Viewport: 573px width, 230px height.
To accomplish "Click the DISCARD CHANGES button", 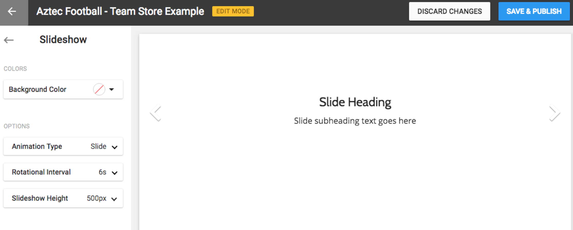I will point(449,11).
